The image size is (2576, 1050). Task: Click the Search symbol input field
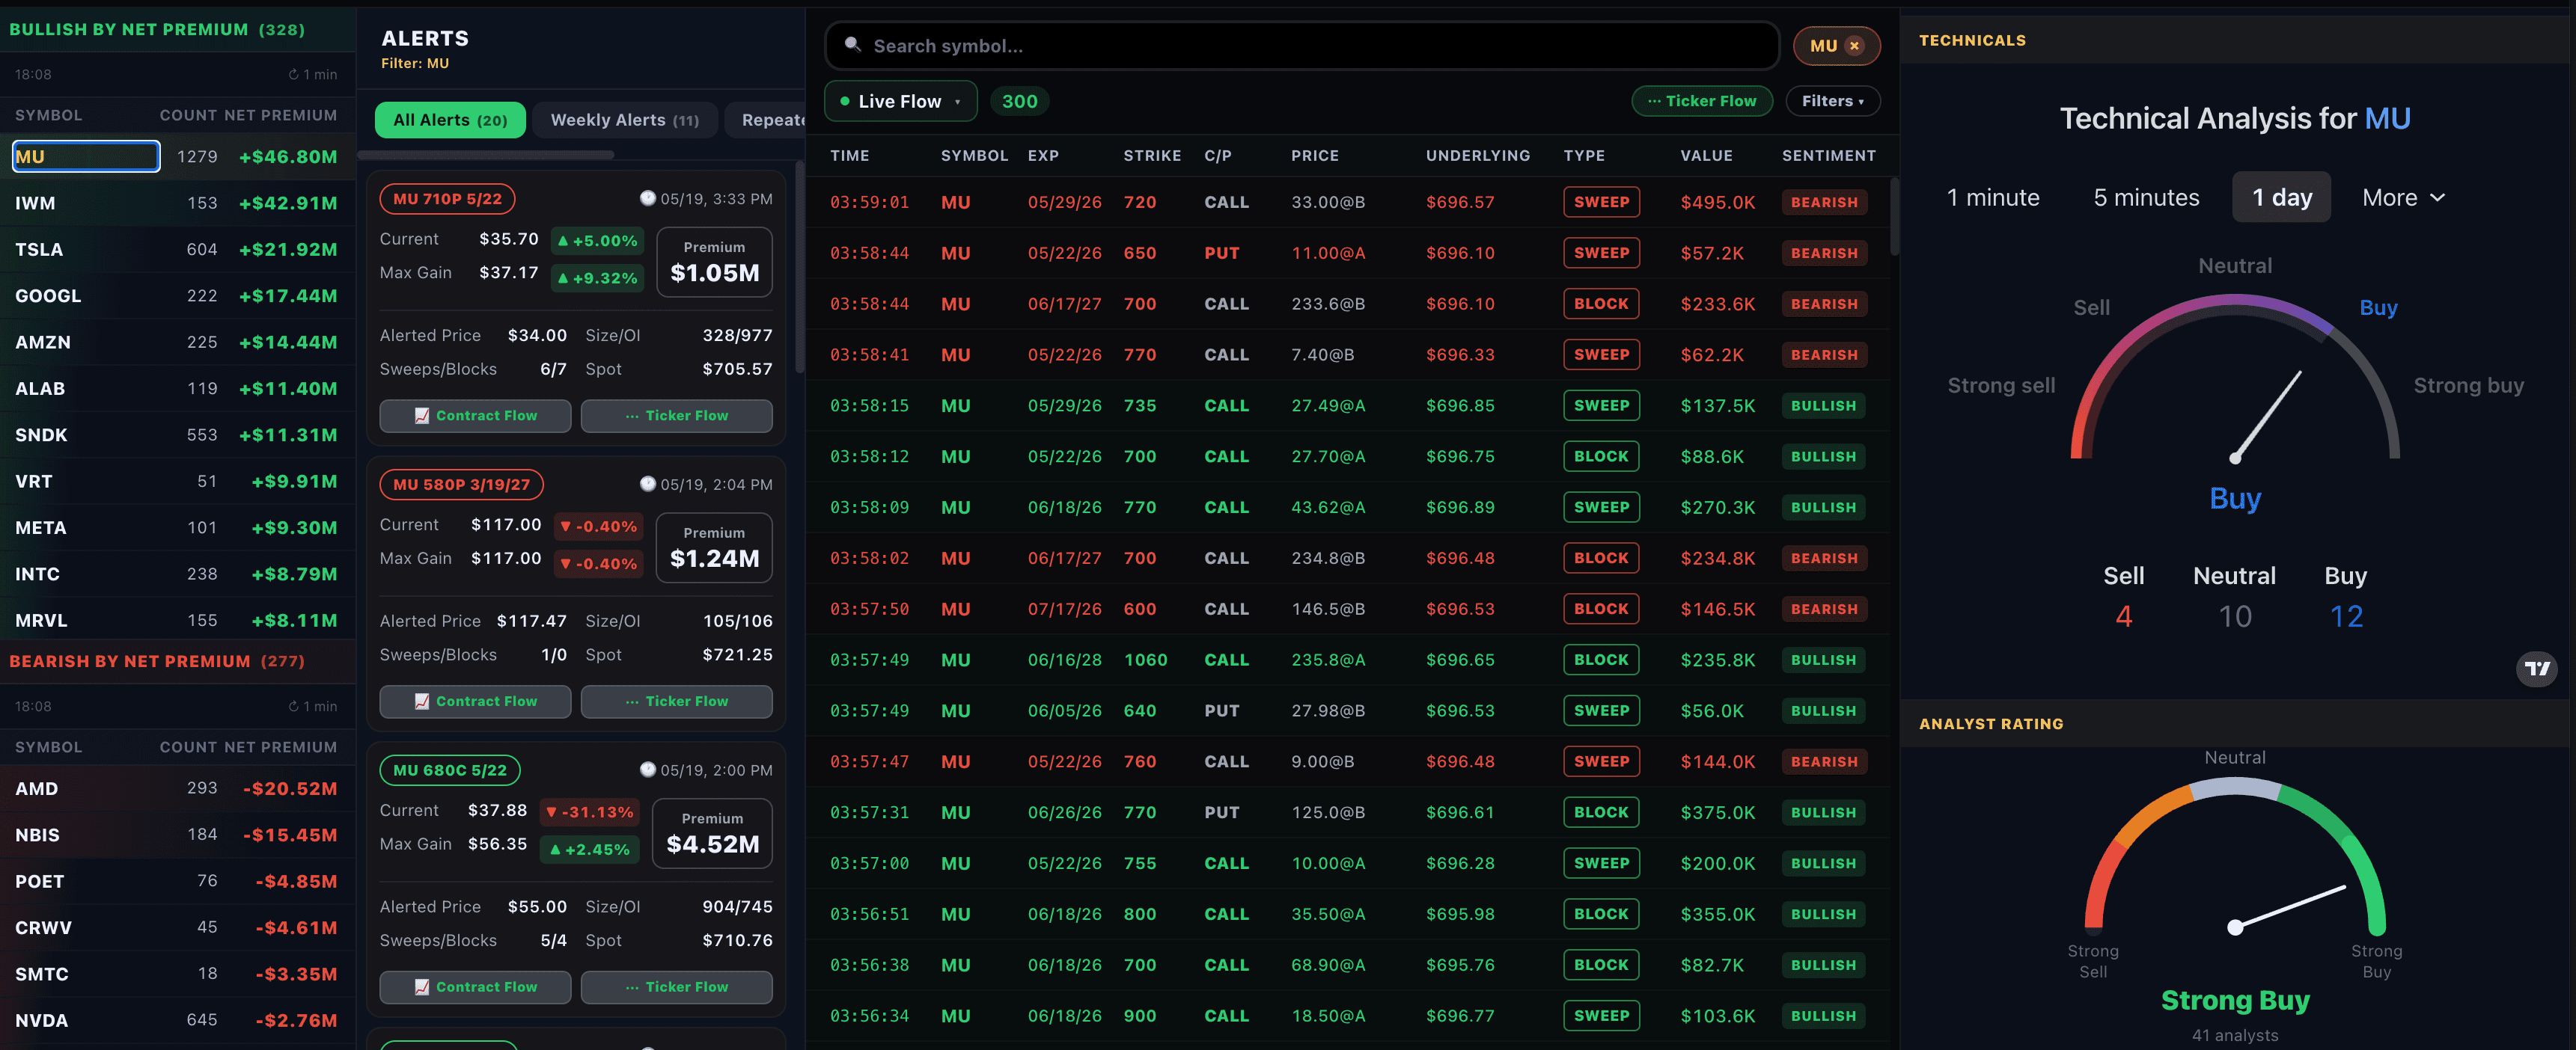tap(1302, 46)
